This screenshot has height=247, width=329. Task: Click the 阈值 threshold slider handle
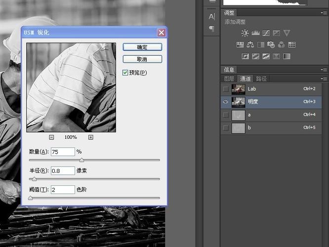click(x=31, y=198)
